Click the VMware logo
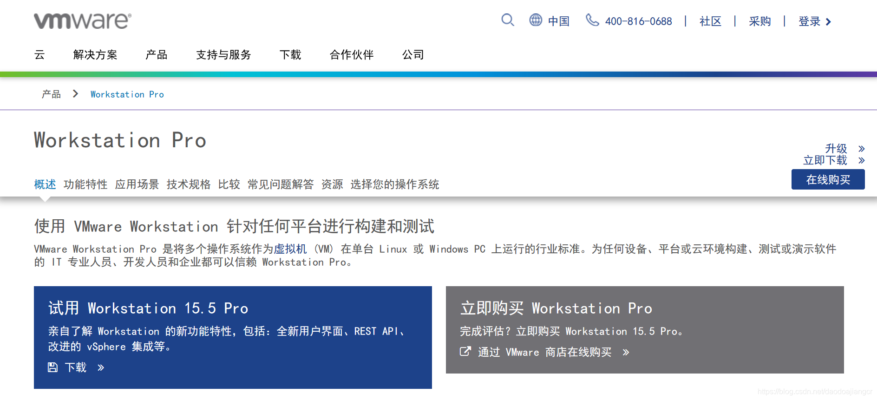This screenshot has width=877, height=400. [82, 21]
